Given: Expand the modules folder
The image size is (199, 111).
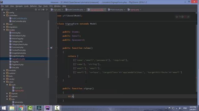Looking at the screenshot, I should [x=4, y=70].
